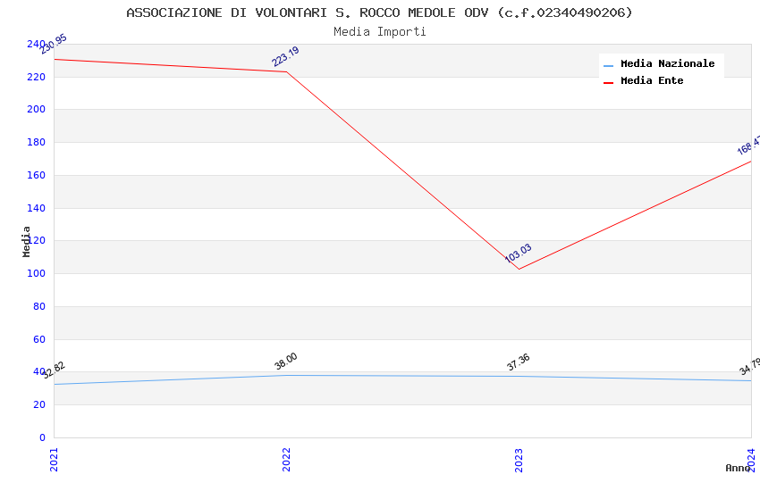The height and width of the screenshot is (491, 760).
Task: Click the Media Importi subtitle
Action: (x=379, y=32)
